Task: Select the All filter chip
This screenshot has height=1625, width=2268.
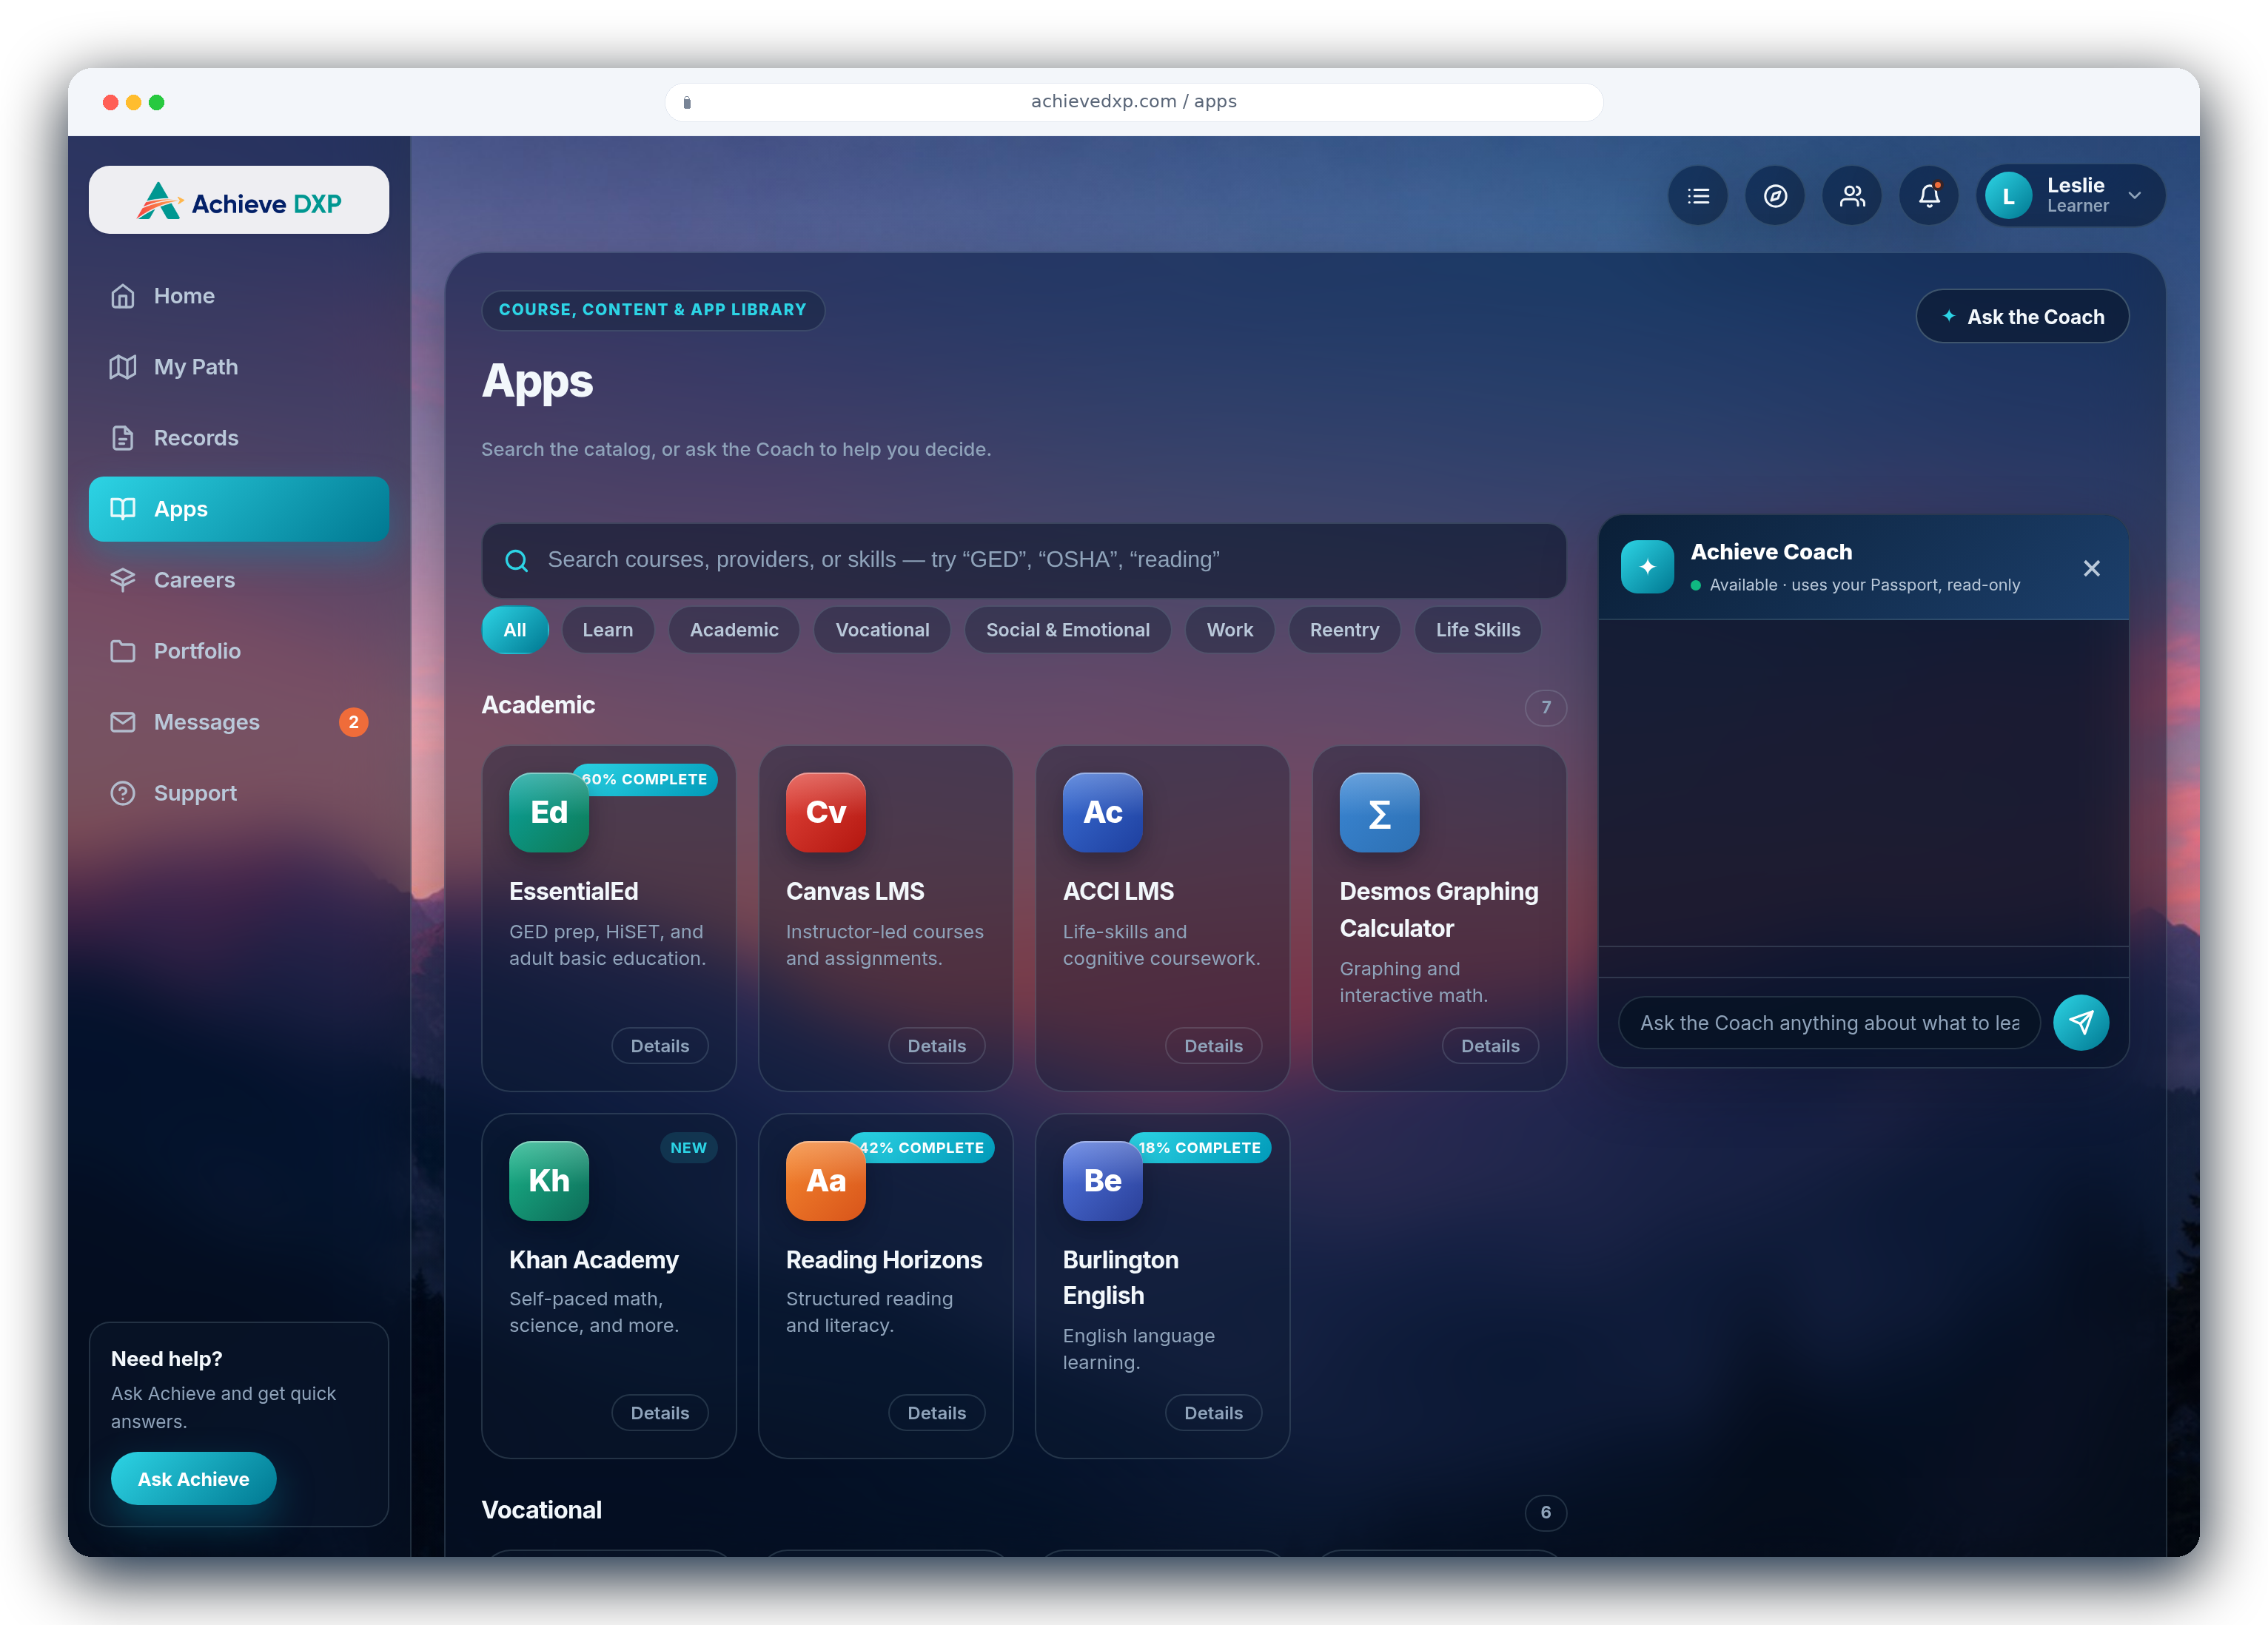Action: pyautogui.click(x=515, y=630)
